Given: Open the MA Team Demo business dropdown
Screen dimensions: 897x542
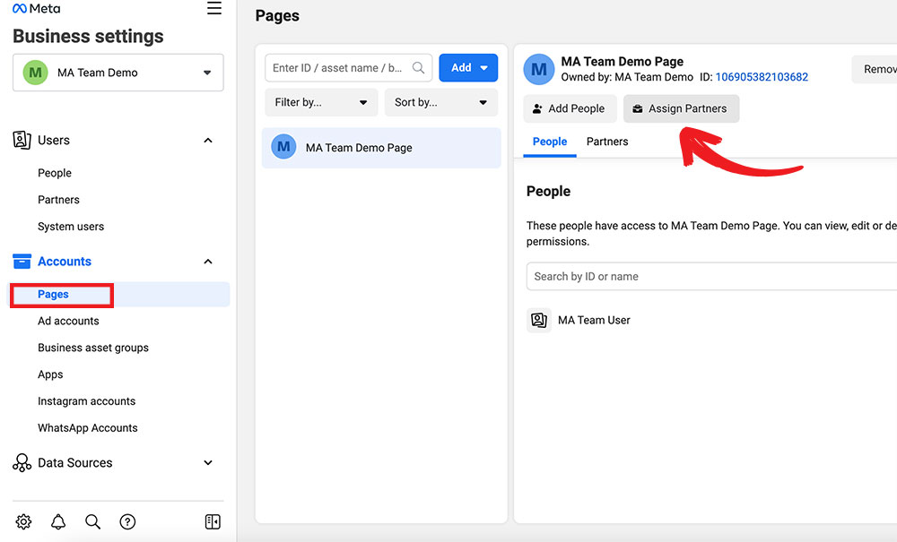Looking at the screenshot, I should click(x=118, y=73).
